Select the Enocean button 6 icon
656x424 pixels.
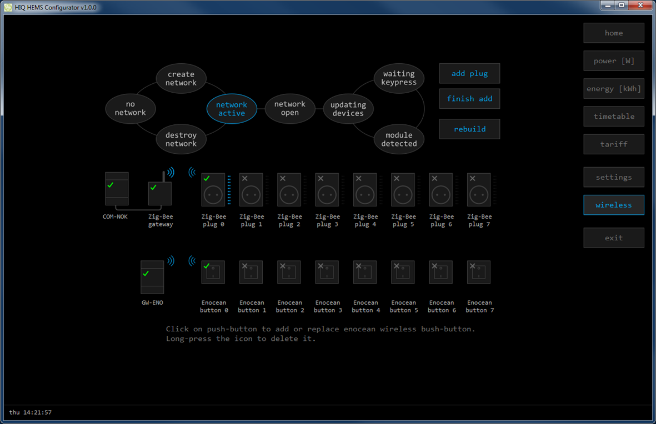(441, 272)
